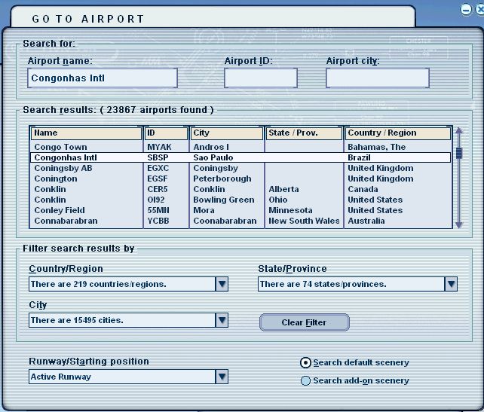The image size is (484, 412).
Task: Click the Airport ID text box
Action: pyautogui.click(x=260, y=78)
